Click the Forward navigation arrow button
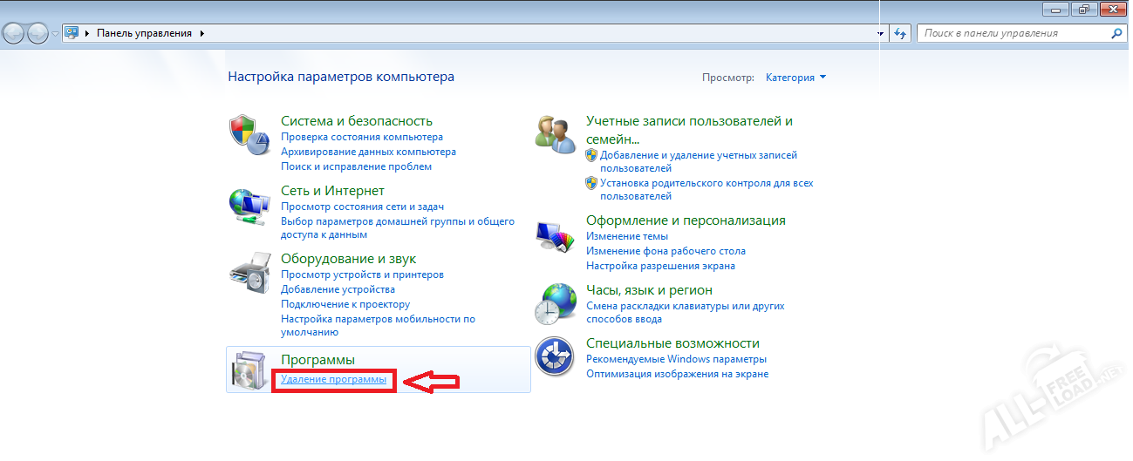This screenshot has height=461, width=1133. pos(38,33)
